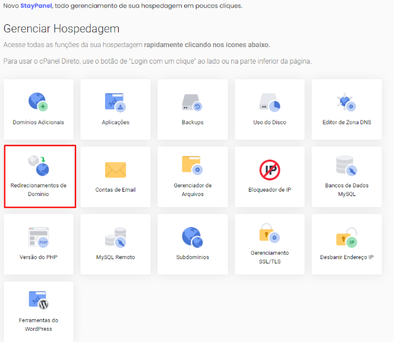The image size is (398, 342).
Task: Click the Versão do PHP label
Action: point(38,257)
